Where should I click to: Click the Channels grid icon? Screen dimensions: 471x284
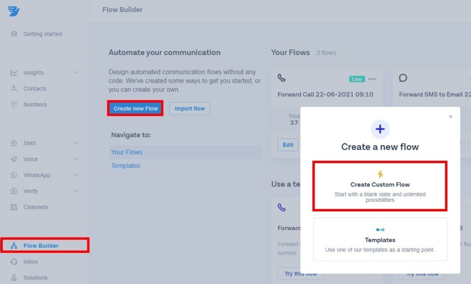14,207
